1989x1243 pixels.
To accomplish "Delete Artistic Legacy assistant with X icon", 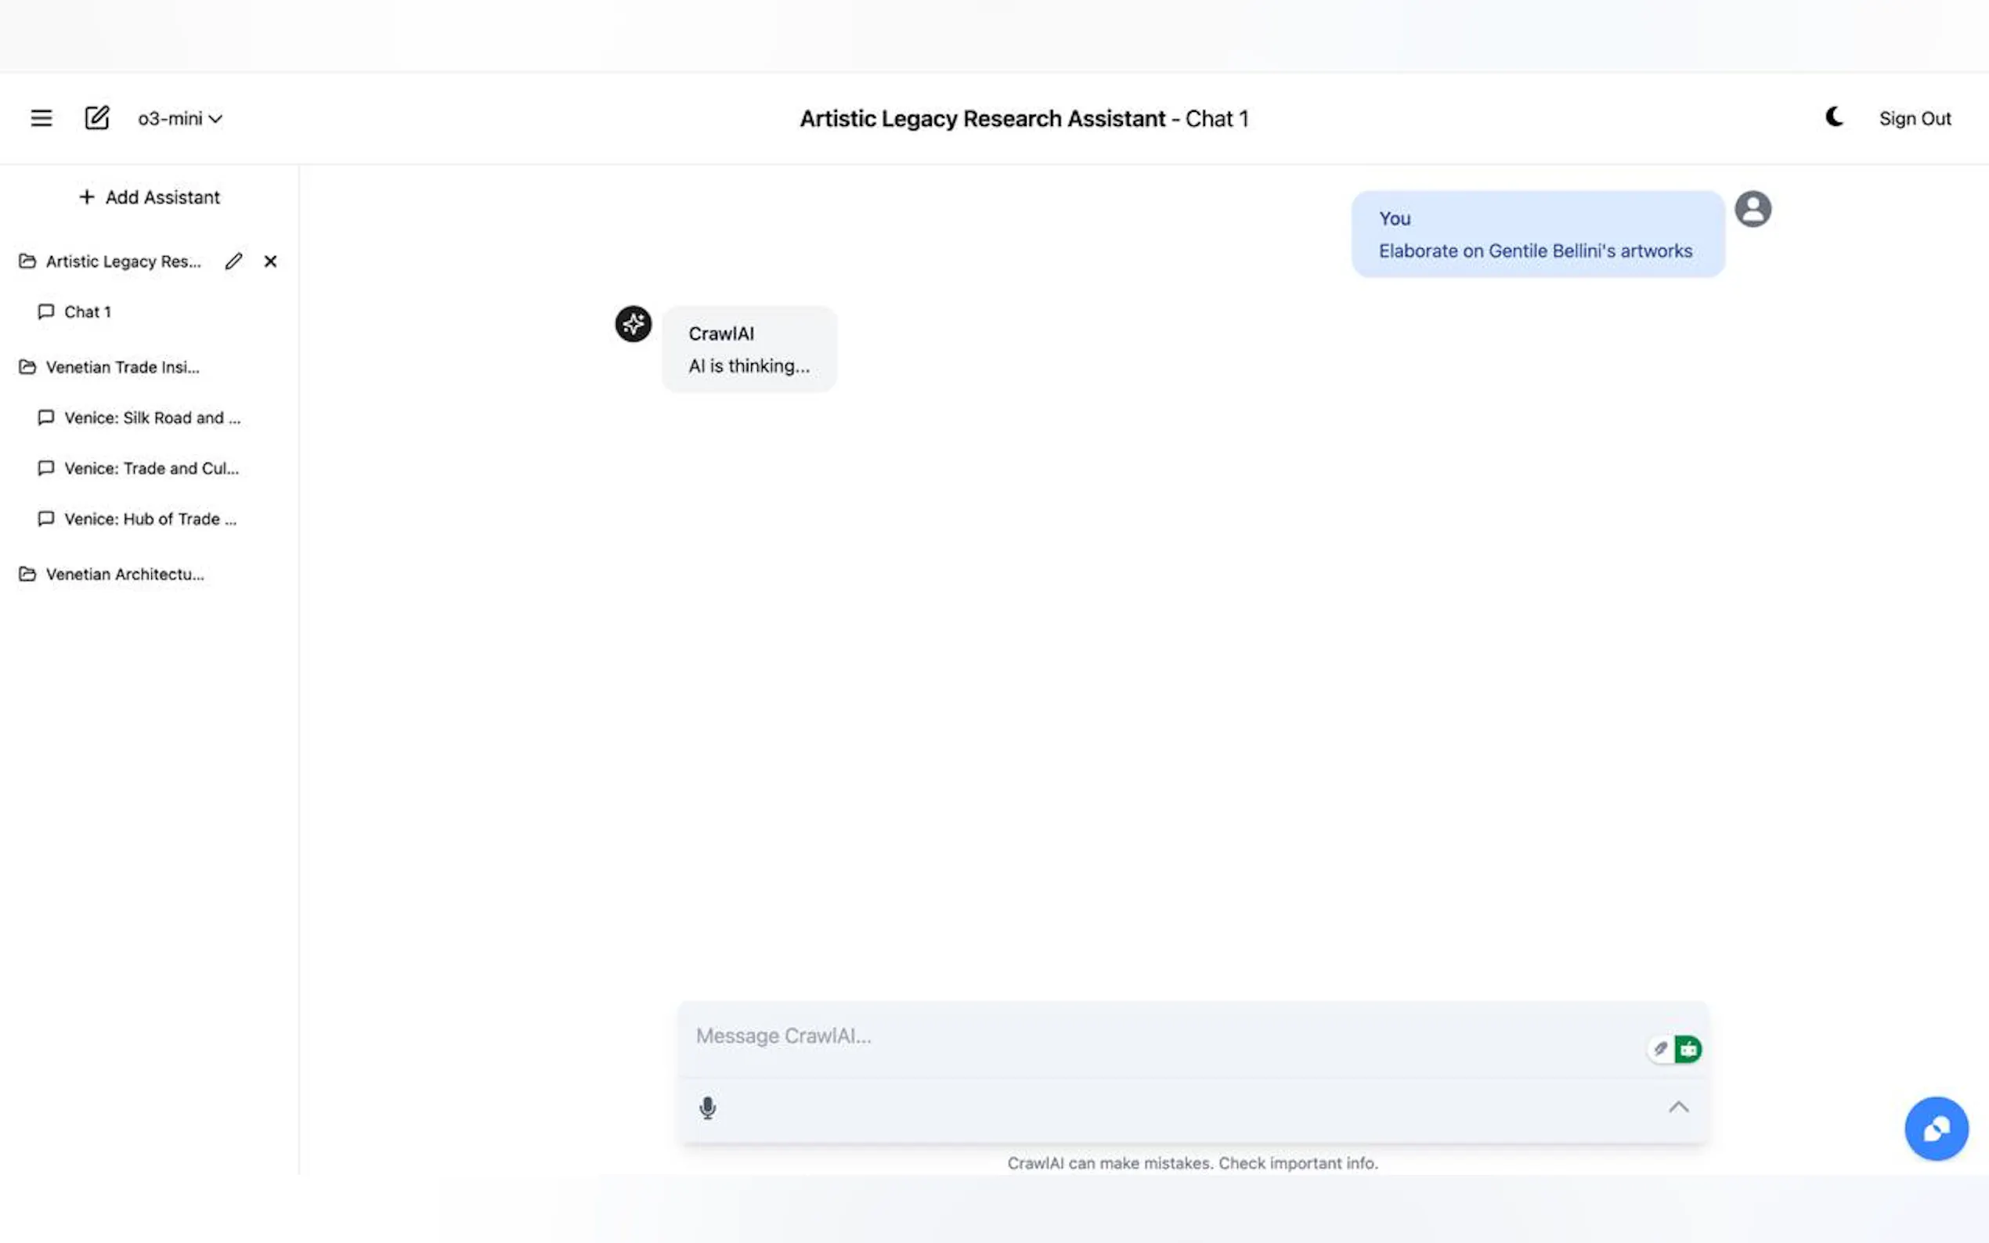I will pyautogui.click(x=270, y=261).
